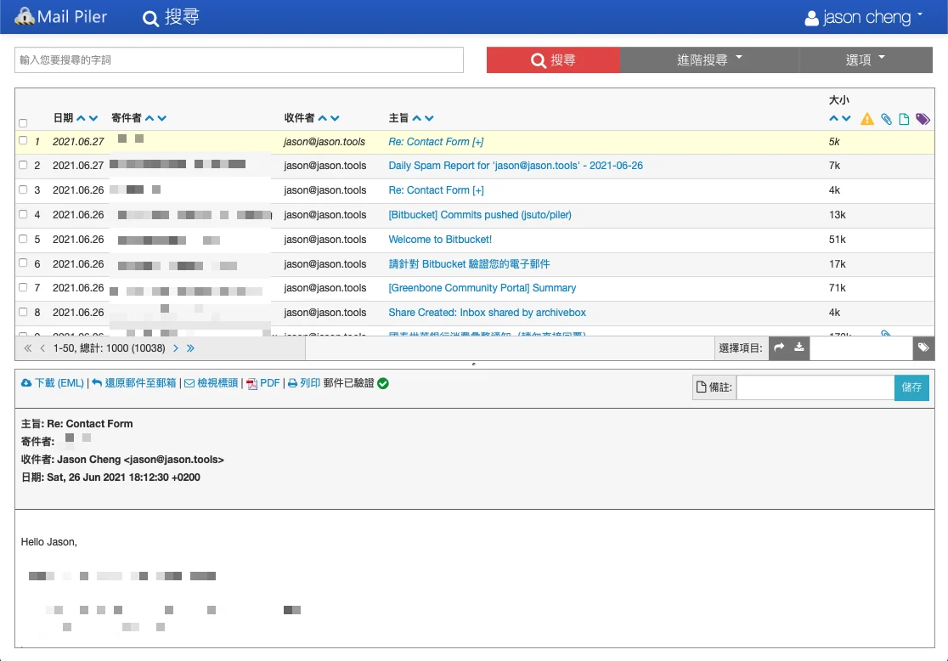Focus the search keywords input field
948x661 pixels.
click(x=239, y=59)
